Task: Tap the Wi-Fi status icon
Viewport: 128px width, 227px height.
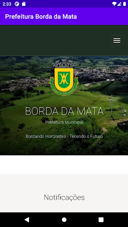Action: (114, 4)
